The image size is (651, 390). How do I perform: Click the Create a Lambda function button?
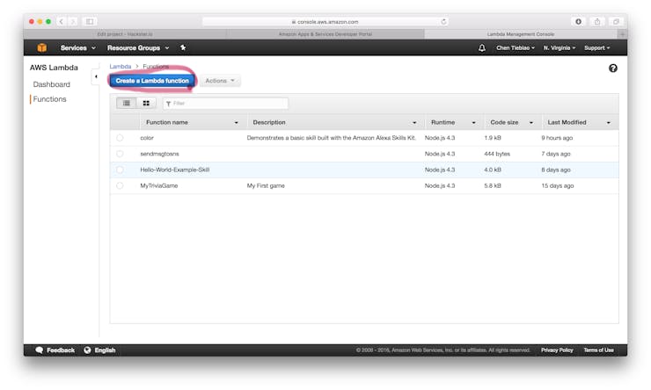(x=152, y=81)
